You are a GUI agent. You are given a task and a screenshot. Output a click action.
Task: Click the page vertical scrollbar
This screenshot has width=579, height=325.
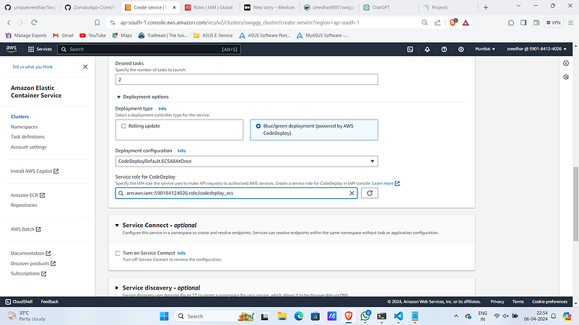coord(575,203)
